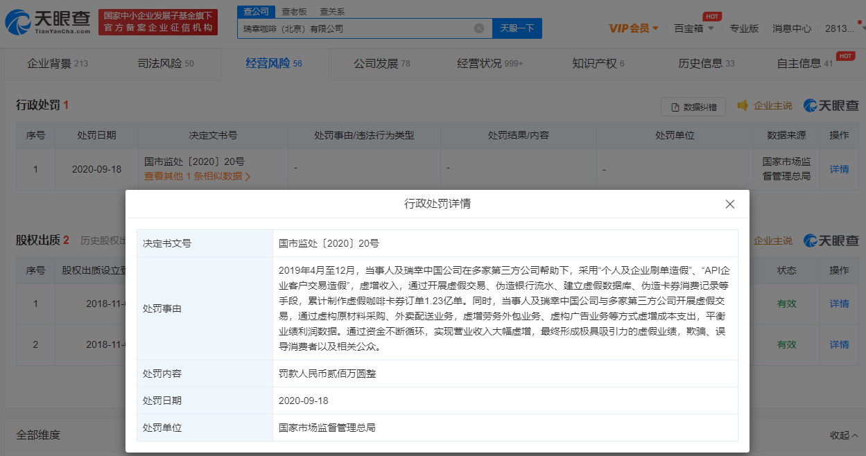The height and width of the screenshot is (456, 866).
Task: Open 消息中心
Action: (x=792, y=28)
